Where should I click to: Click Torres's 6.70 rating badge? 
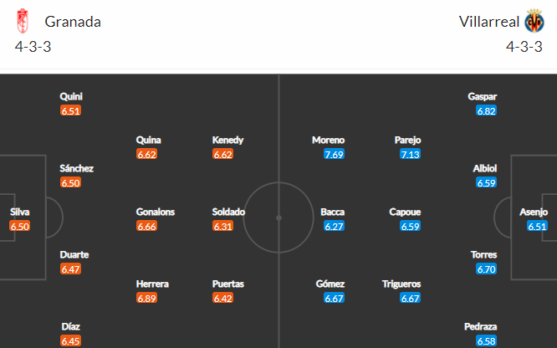point(486,269)
